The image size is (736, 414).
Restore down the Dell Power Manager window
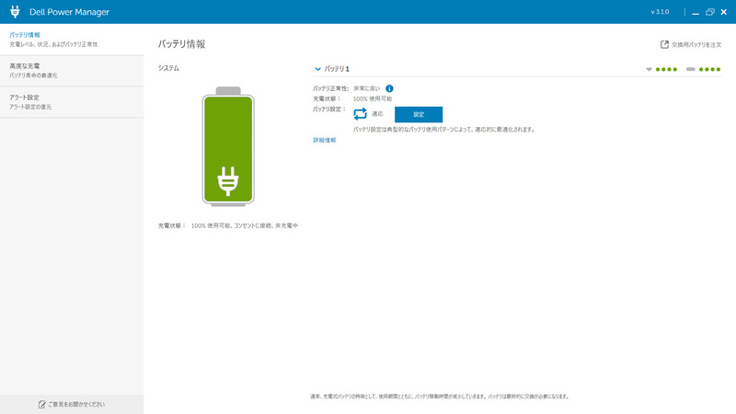pyautogui.click(x=709, y=12)
